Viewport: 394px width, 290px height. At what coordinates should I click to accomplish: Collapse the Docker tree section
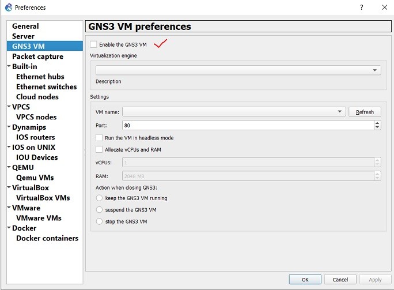(9, 228)
